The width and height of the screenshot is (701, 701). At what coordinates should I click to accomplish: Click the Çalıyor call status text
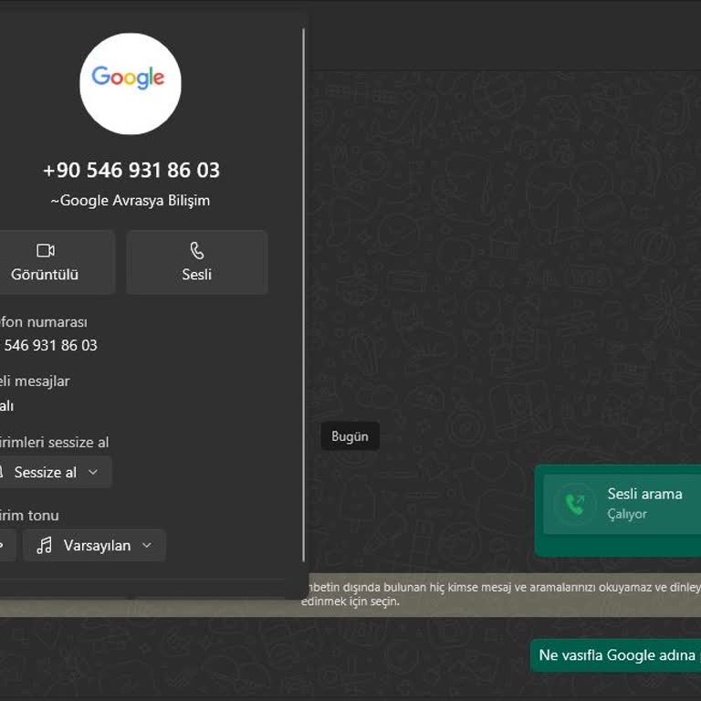click(627, 514)
